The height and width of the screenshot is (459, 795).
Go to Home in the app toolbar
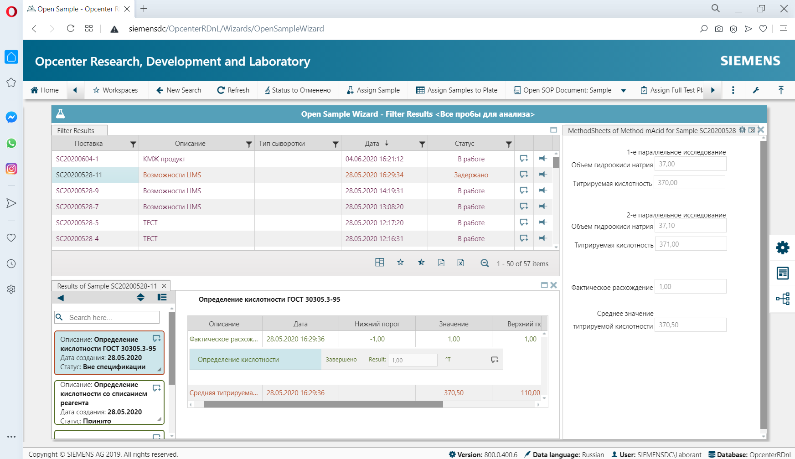coord(45,90)
